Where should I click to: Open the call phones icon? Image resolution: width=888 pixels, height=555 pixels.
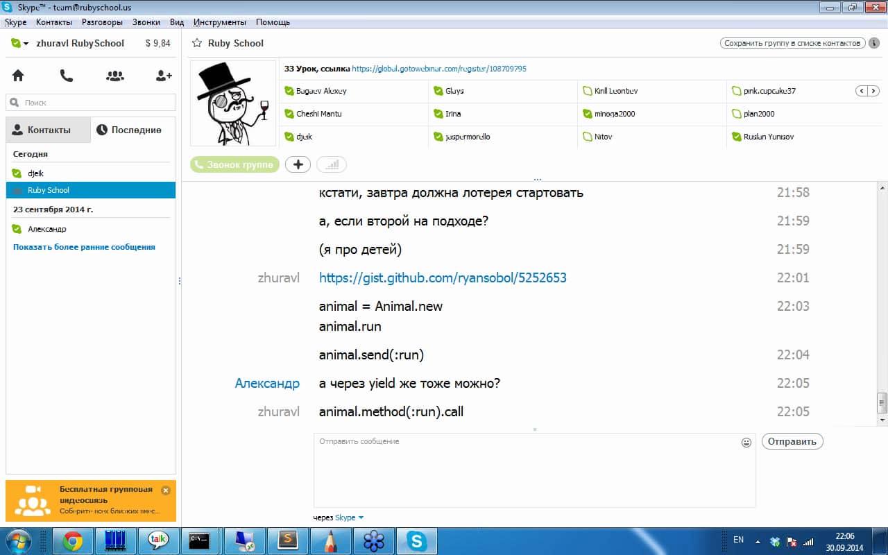click(67, 76)
